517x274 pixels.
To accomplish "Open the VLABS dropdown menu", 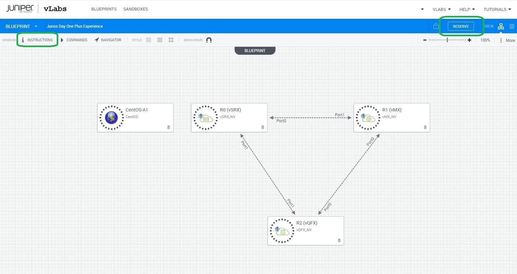I will click(441, 9).
